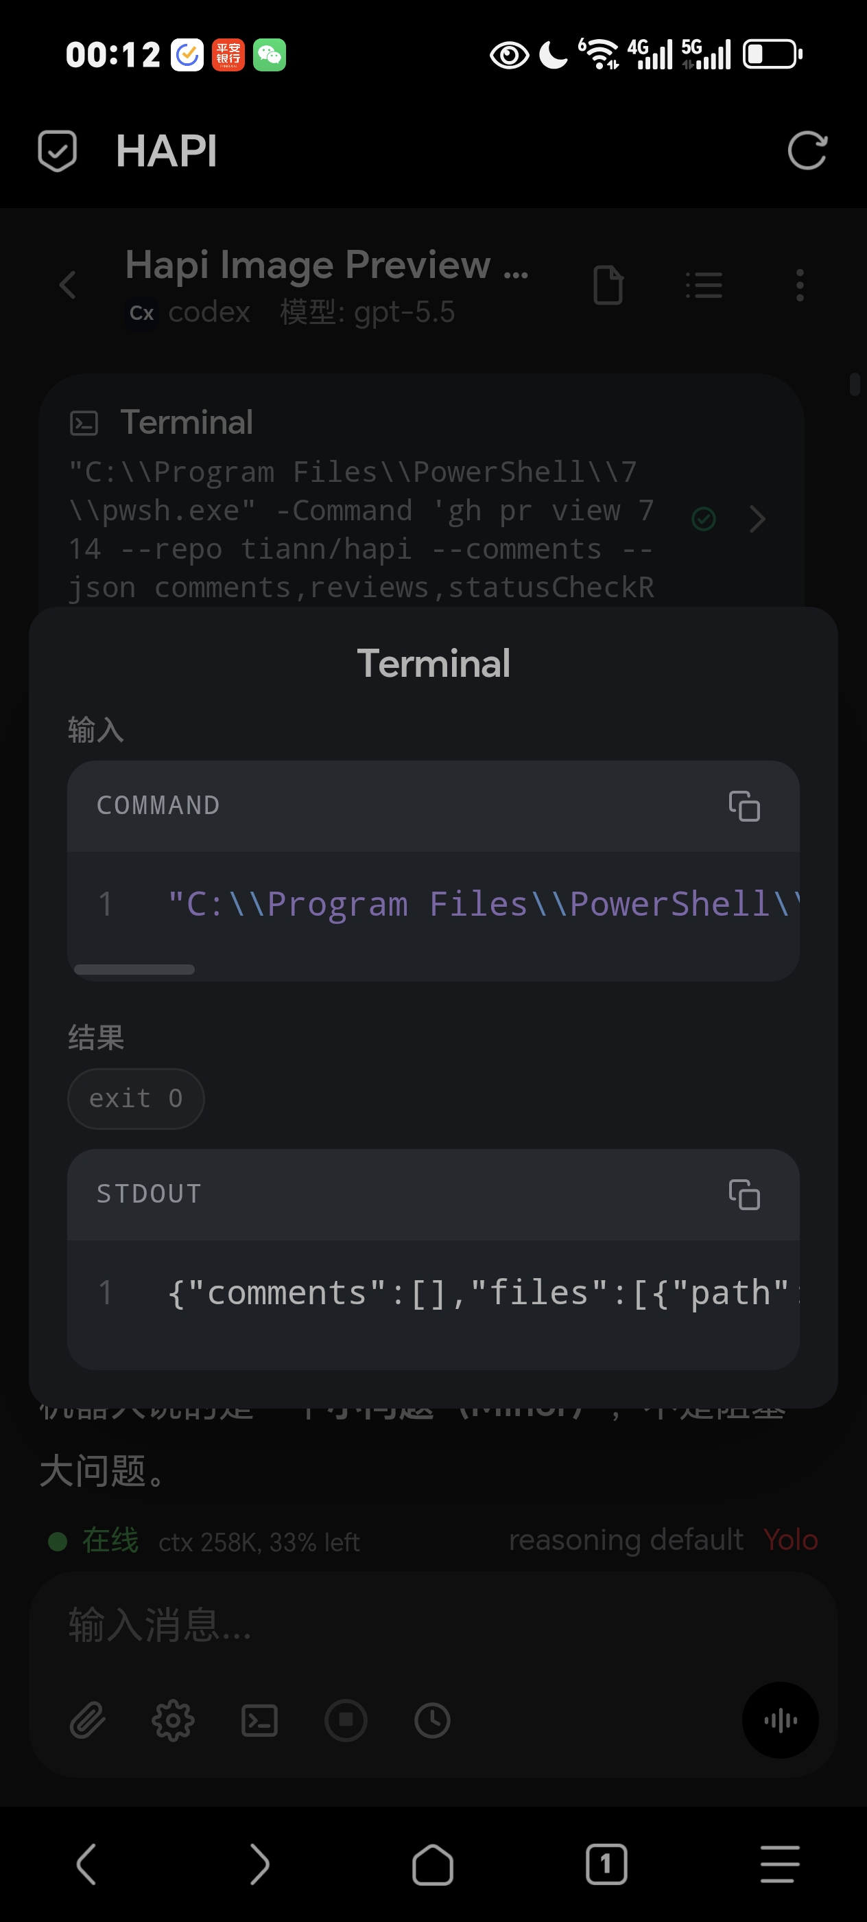This screenshot has height=1922, width=867.
Task: Open the scheduled clock icon
Action: 432,1721
